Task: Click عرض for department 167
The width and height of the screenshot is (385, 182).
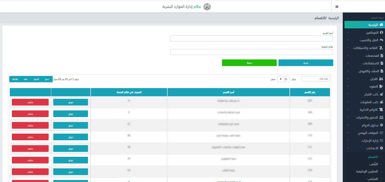Action: point(71,102)
